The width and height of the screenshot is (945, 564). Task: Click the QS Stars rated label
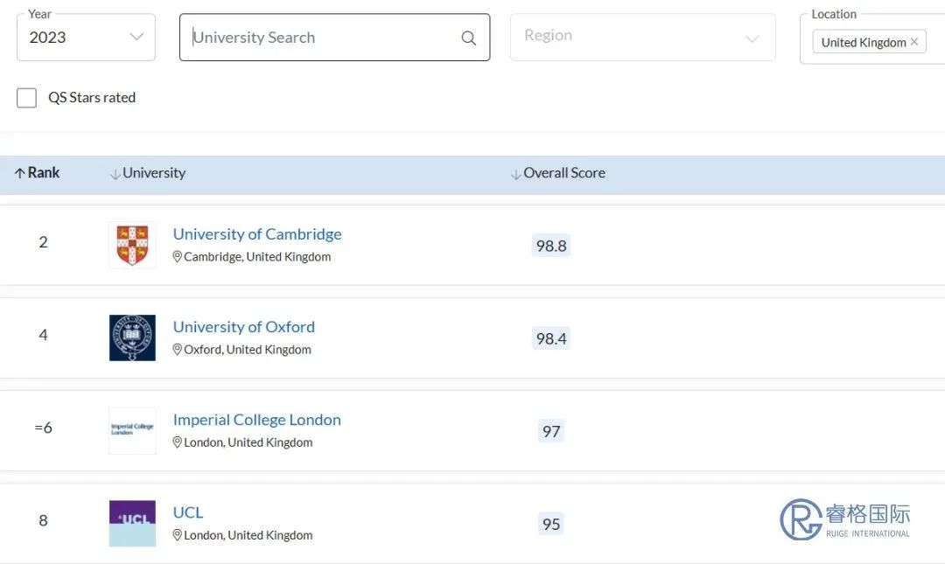[x=92, y=98]
